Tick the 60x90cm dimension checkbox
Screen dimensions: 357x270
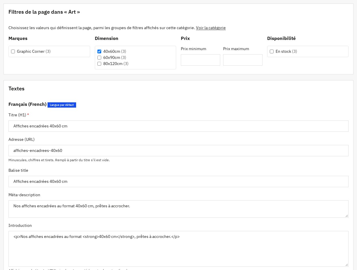pyautogui.click(x=99, y=58)
